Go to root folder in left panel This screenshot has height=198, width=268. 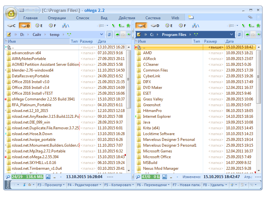pyautogui.click(x=113, y=26)
